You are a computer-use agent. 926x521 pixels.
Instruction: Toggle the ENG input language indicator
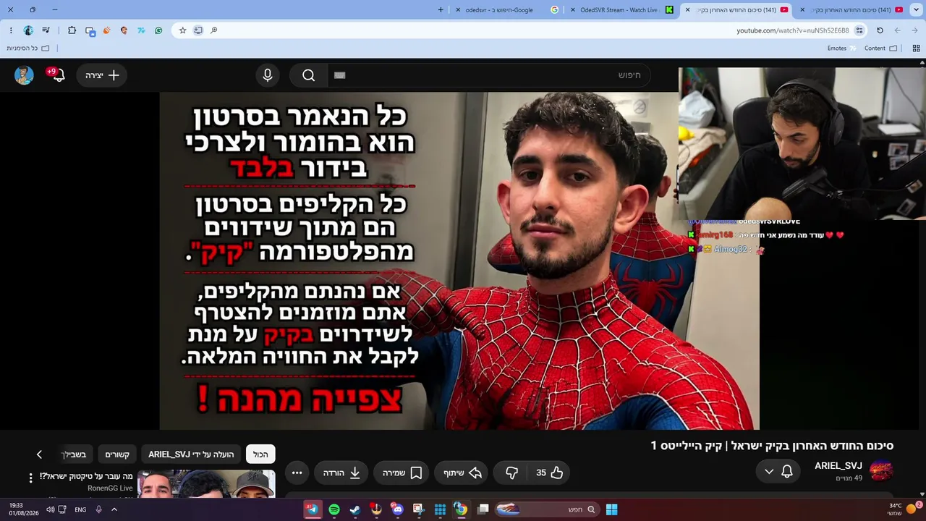pyautogui.click(x=80, y=509)
